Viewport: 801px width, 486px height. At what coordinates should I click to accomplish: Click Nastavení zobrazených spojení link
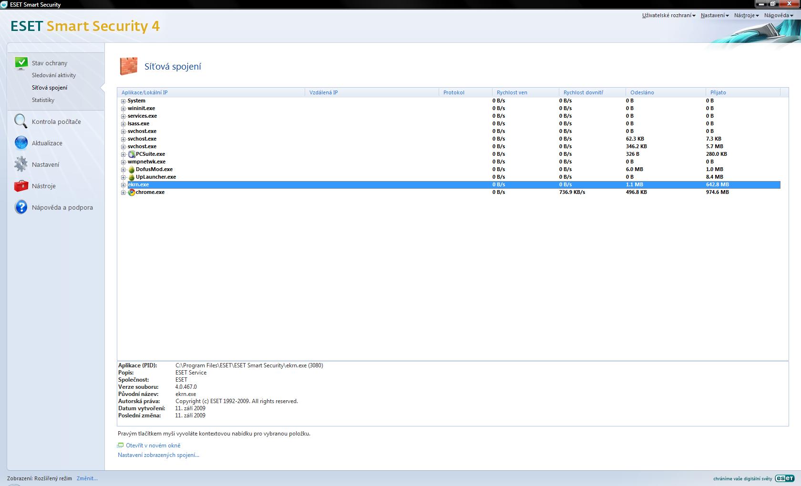[x=158, y=455]
